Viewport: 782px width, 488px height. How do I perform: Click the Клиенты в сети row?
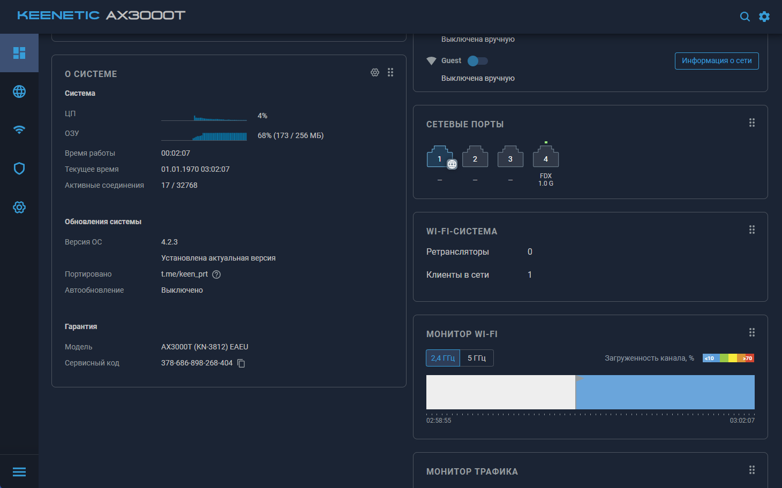click(479, 275)
